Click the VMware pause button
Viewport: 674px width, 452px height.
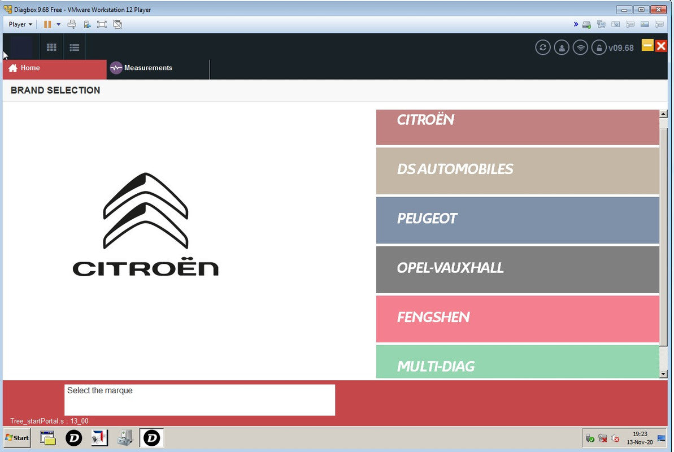tap(47, 24)
